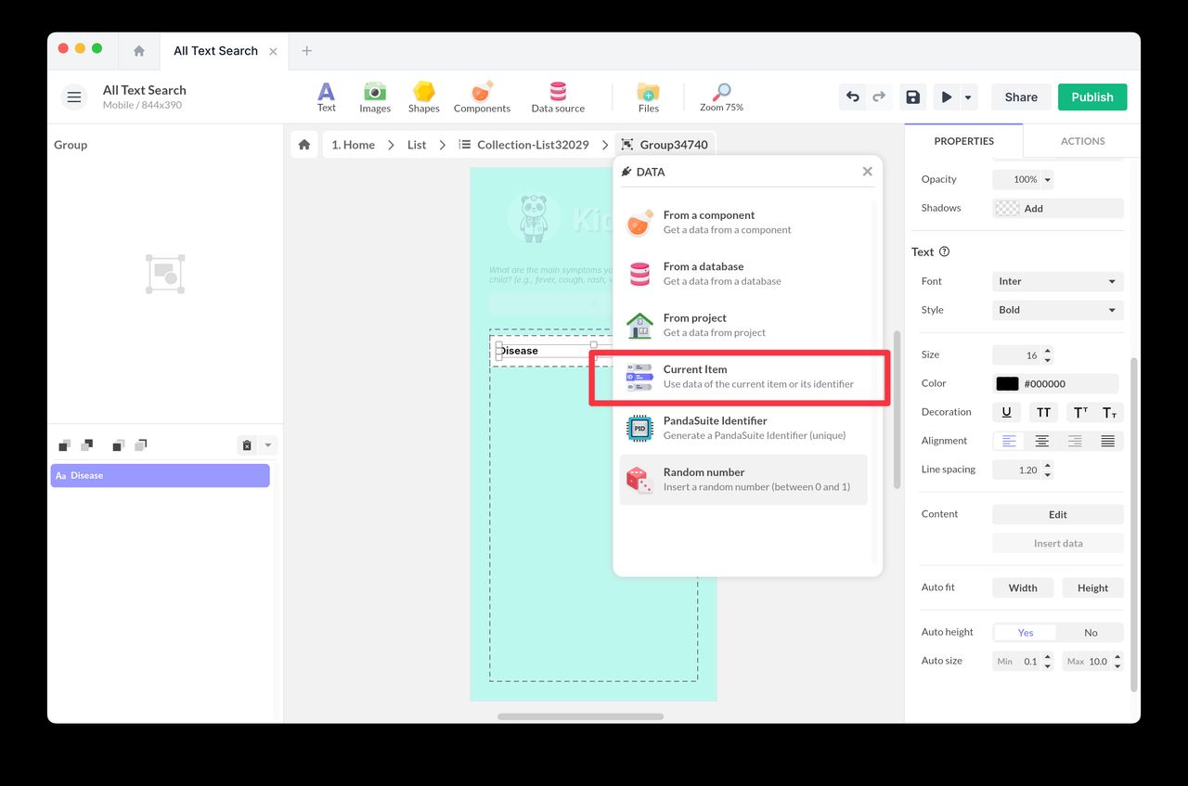The height and width of the screenshot is (786, 1188).
Task: Click the Publish button
Action: point(1091,97)
